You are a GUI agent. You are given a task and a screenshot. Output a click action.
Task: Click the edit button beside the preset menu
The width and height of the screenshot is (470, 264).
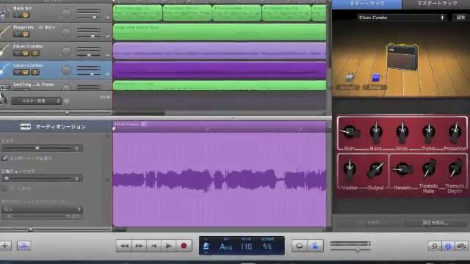coord(460,18)
